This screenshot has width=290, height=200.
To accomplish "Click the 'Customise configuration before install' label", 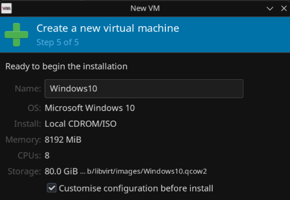I will [x=136, y=188].
